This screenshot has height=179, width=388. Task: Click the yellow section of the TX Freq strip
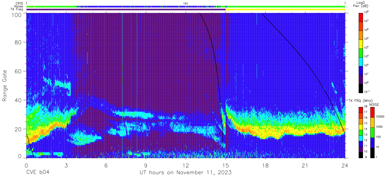point(285,9)
